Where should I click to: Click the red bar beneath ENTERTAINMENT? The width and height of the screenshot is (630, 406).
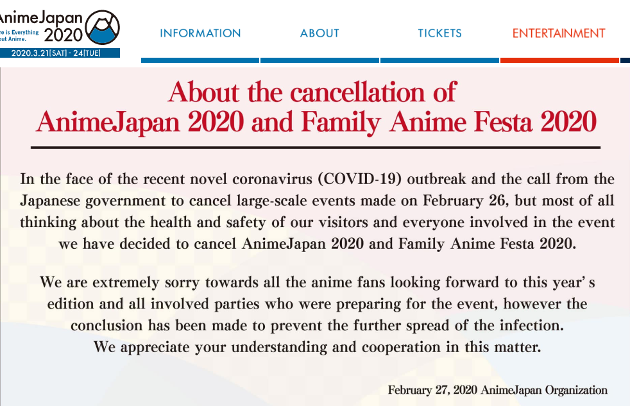point(559,60)
